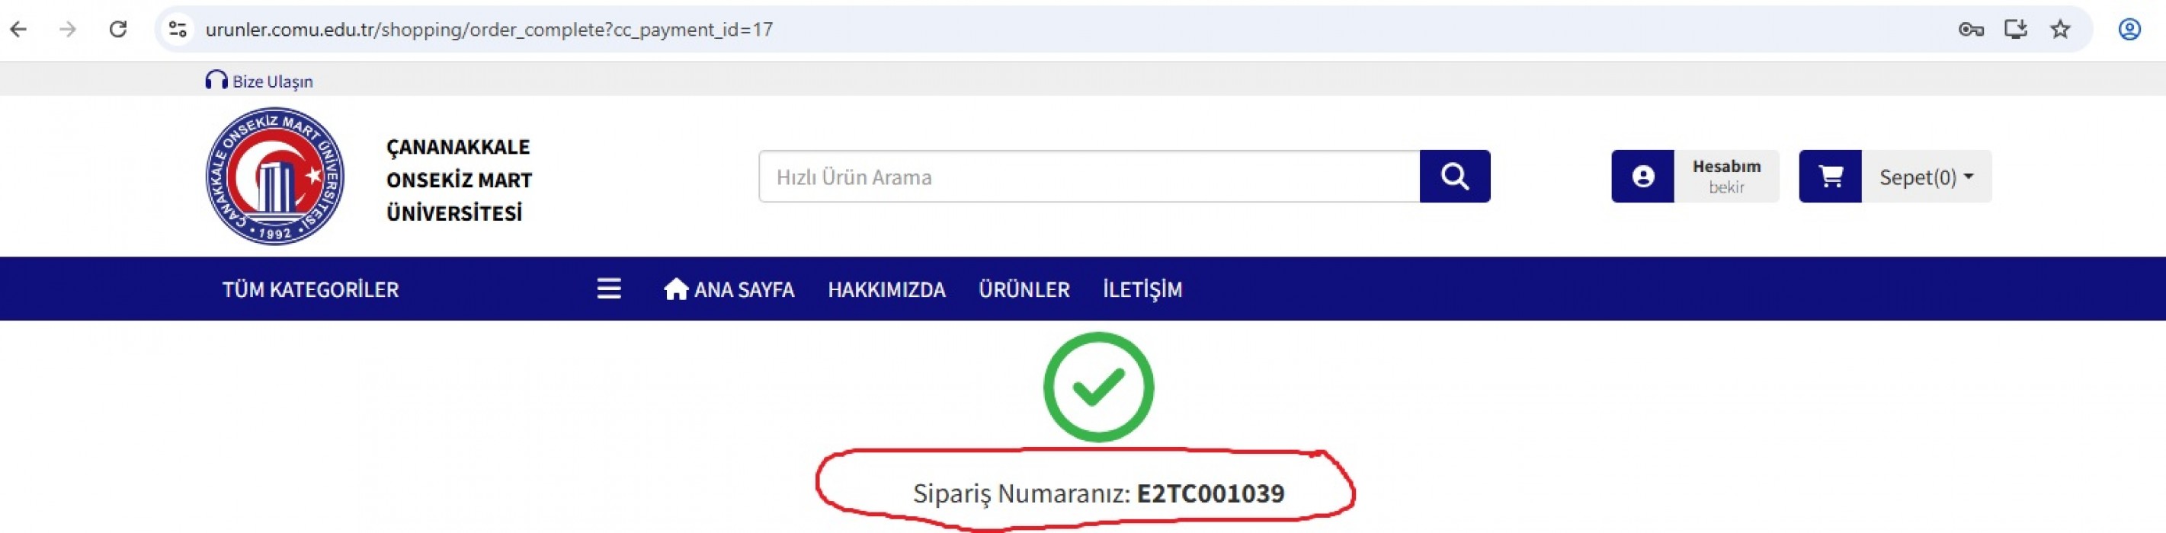Open Hesabım account menu

point(1725,177)
